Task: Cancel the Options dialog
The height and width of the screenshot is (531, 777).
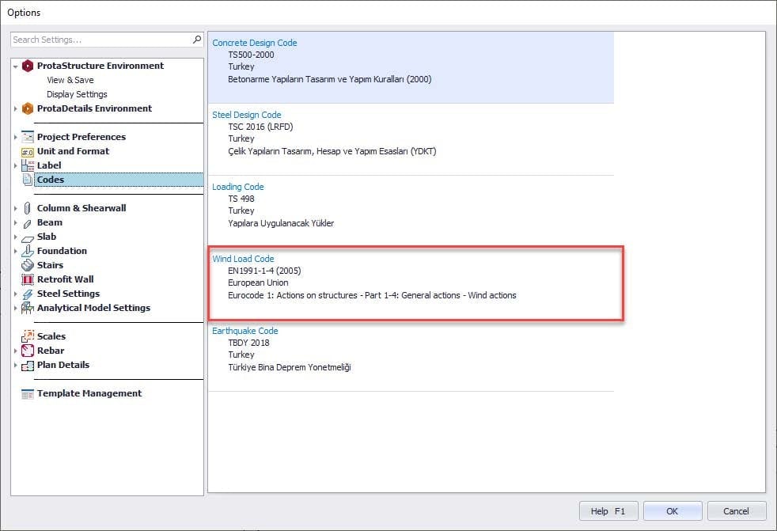Action: [x=737, y=510]
